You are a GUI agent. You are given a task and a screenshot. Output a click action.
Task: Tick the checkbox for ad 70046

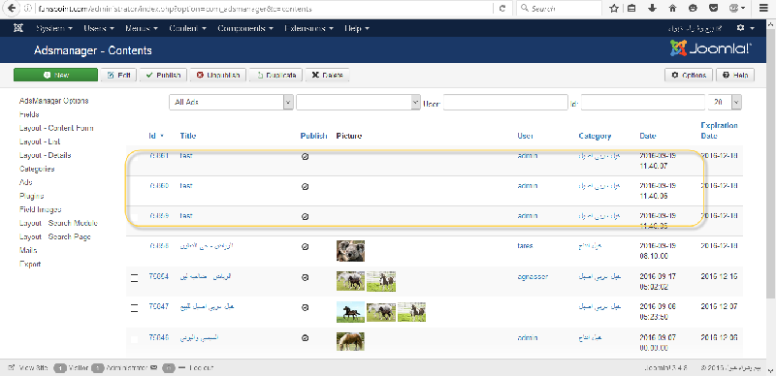pos(134,340)
